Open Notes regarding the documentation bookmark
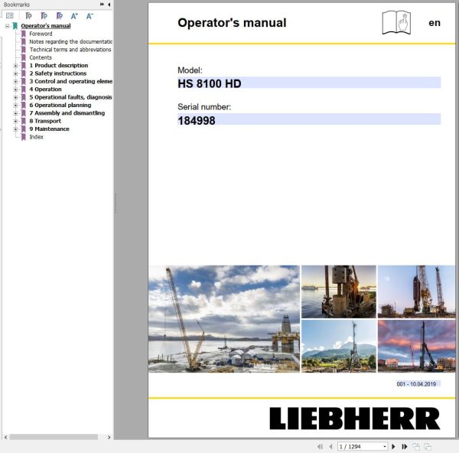 click(71, 41)
